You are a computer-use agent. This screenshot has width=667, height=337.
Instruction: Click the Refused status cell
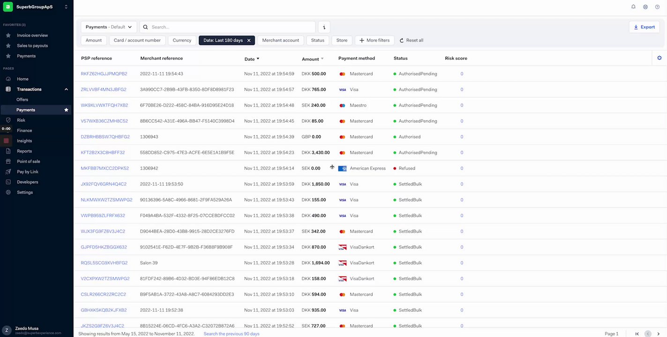pyautogui.click(x=404, y=168)
